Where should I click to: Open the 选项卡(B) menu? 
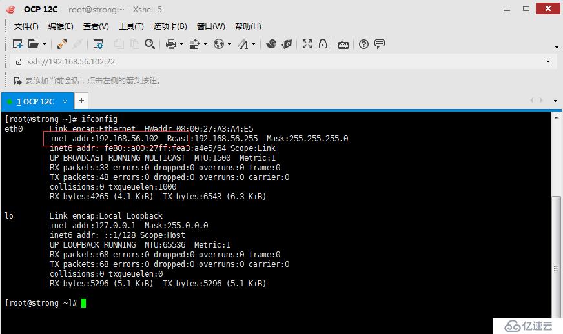pyautogui.click(x=170, y=26)
